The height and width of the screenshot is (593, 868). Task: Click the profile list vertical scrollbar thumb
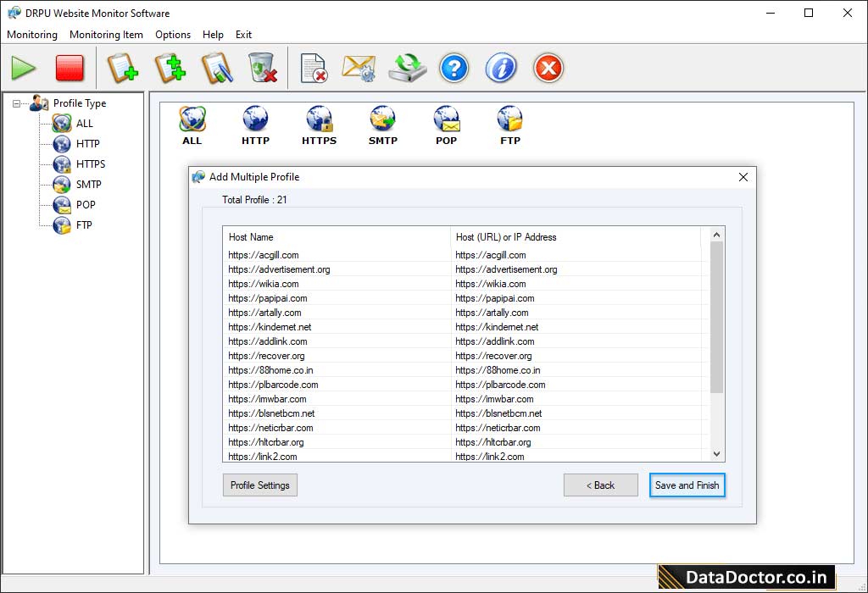pos(716,317)
